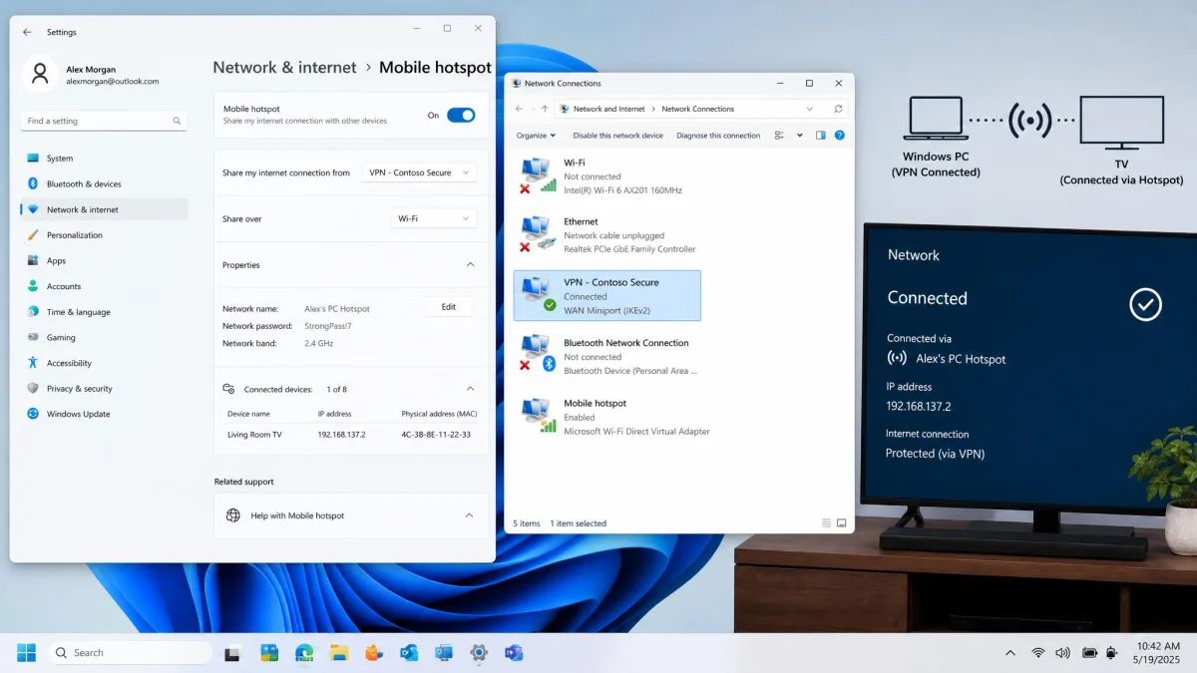Launch Microsoft Edge from taskbar
The width and height of the screenshot is (1197, 673).
304,653
